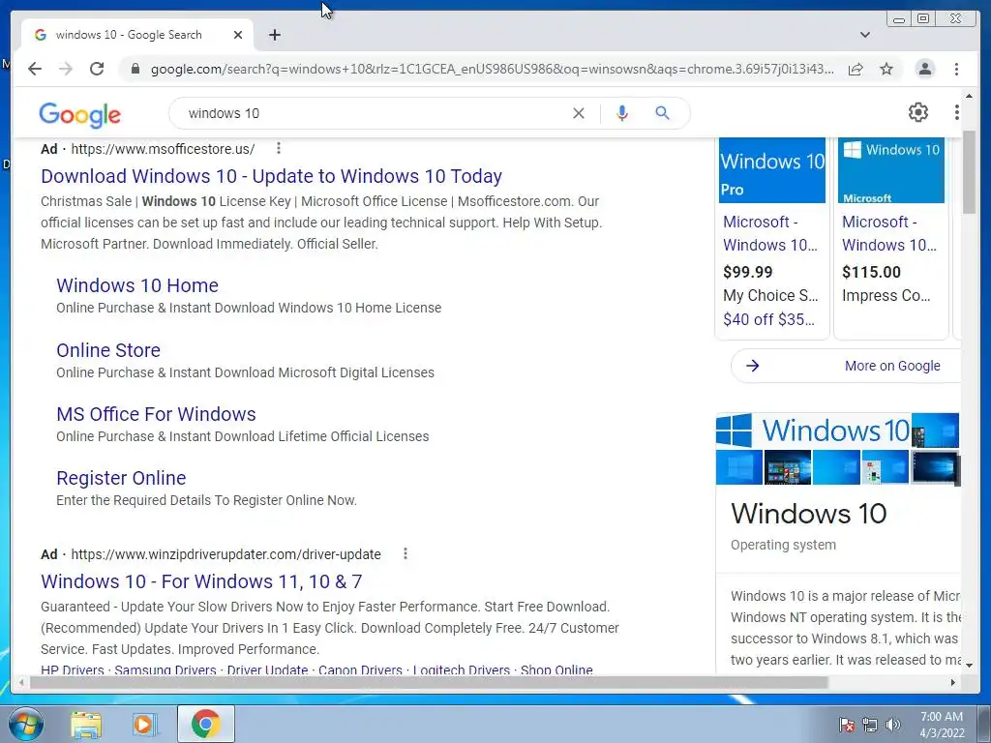The image size is (991, 743).
Task: Bookmark this page with the star
Action: [x=886, y=69]
